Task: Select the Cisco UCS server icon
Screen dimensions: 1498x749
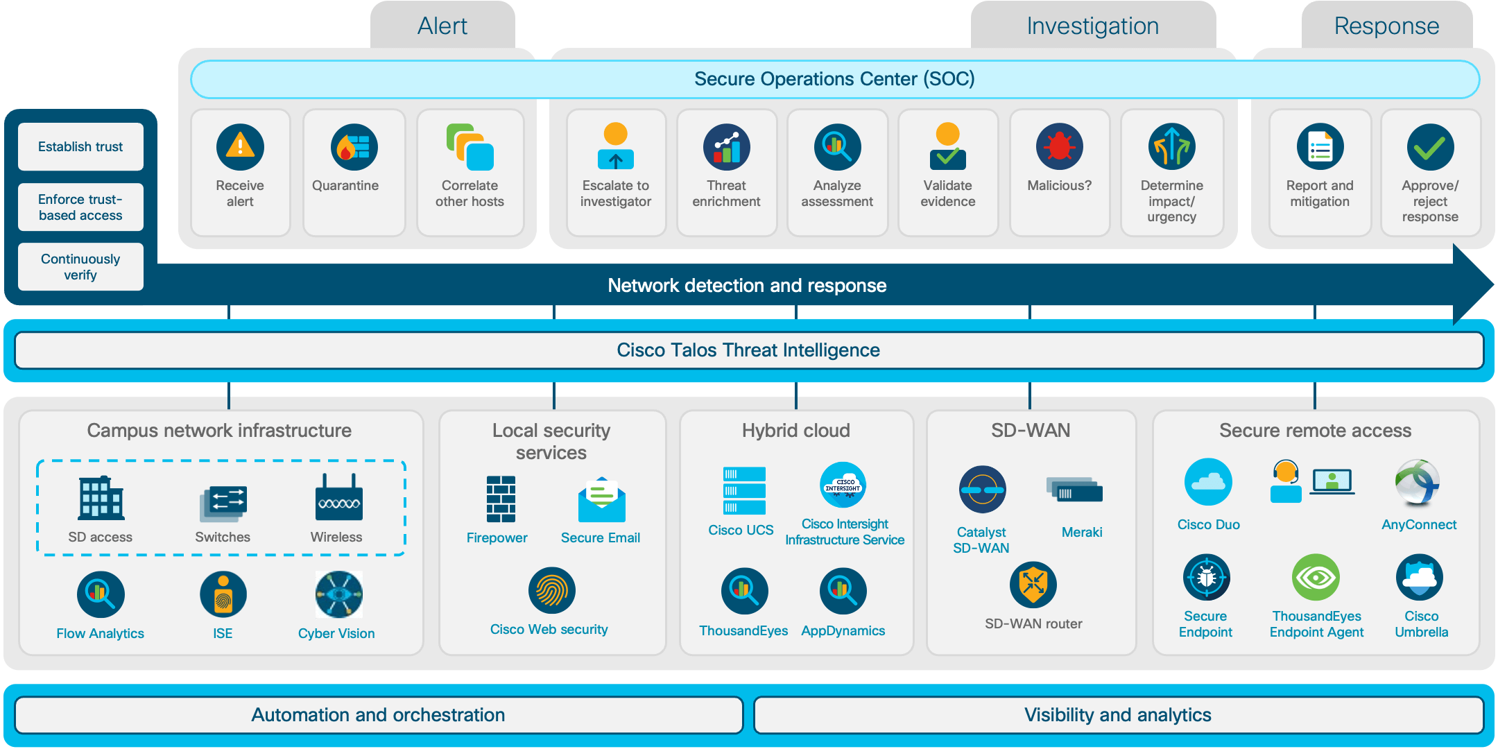Action: [x=744, y=490]
